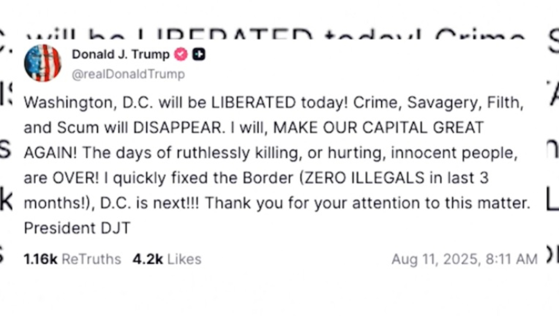
Task: Click the word DISAPPEAR in the post
Action: pos(177,128)
